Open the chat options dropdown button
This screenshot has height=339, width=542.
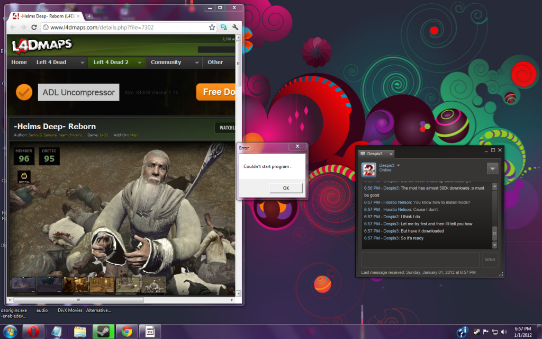tap(493, 168)
